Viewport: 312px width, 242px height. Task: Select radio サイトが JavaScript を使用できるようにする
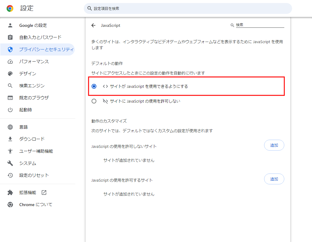pyautogui.click(x=94, y=86)
